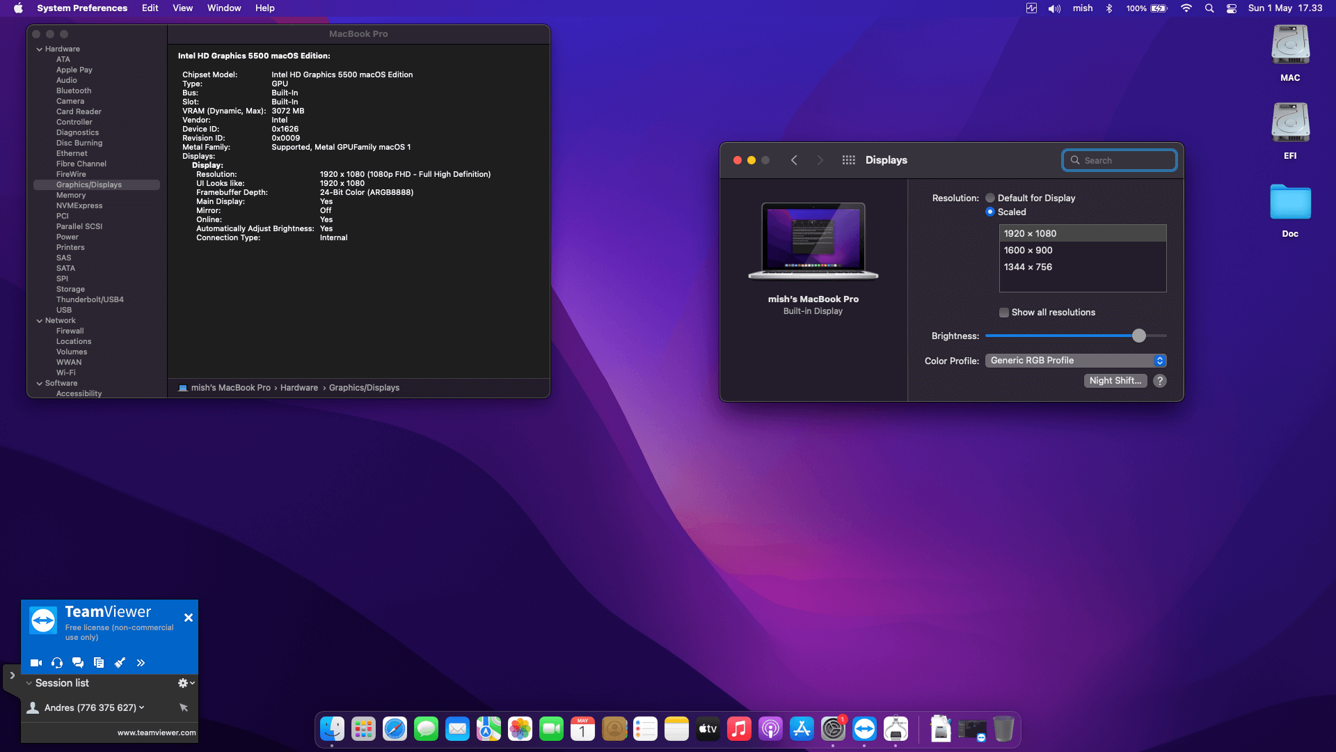Choose the 1344 × 756 resolution
Screen dimensions: 1336x752
[1082, 267]
